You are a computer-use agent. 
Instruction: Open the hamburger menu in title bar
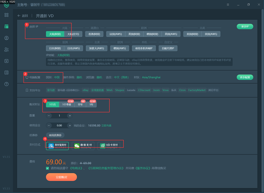click(x=228, y=5)
